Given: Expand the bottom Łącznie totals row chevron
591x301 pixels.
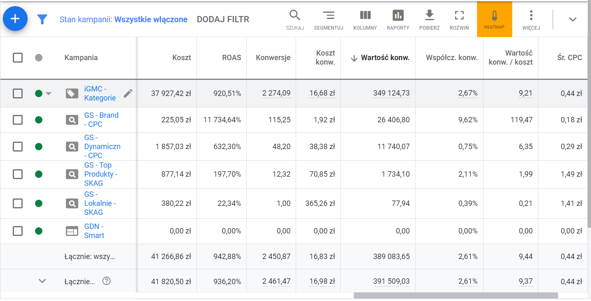Looking at the screenshot, I should [x=42, y=281].
